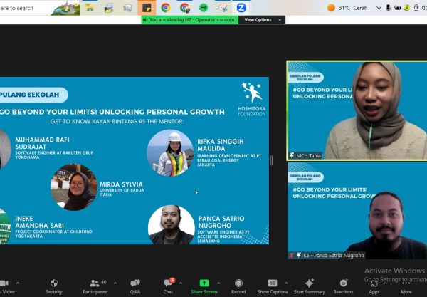Open Reactions menu
This screenshot has width=427, height=297.
[343, 284]
